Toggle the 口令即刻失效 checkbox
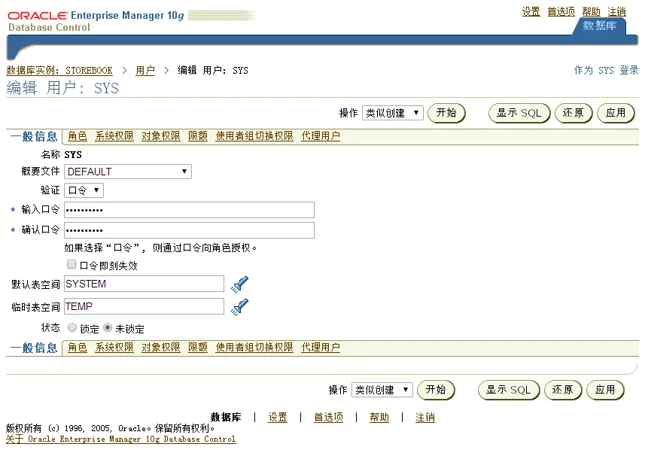The height and width of the screenshot is (450, 645). pyautogui.click(x=71, y=264)
